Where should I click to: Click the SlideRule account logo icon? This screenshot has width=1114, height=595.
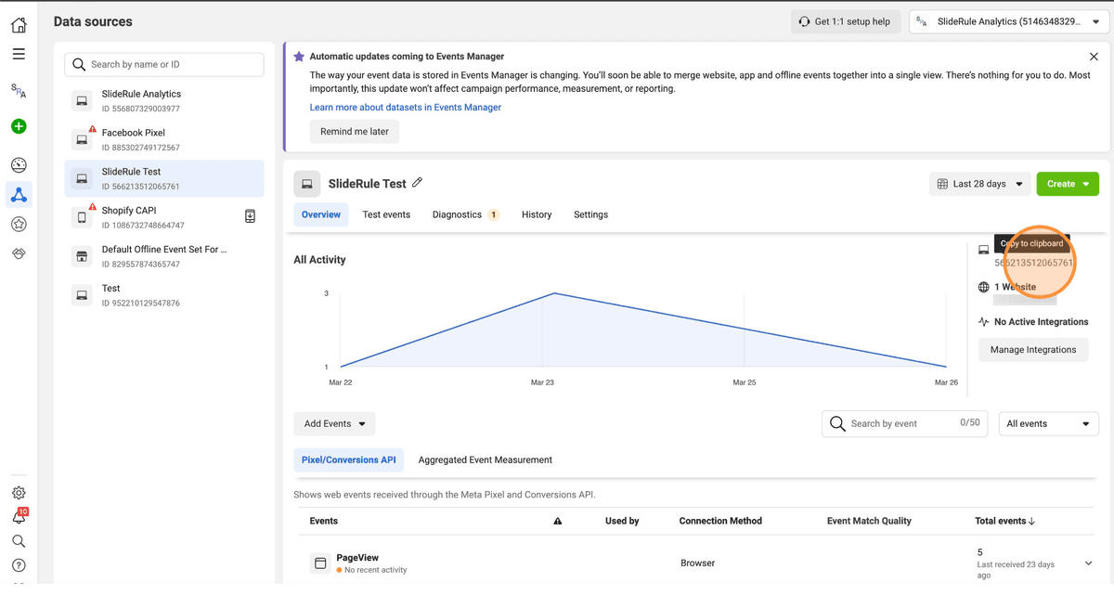coord(19,90)
